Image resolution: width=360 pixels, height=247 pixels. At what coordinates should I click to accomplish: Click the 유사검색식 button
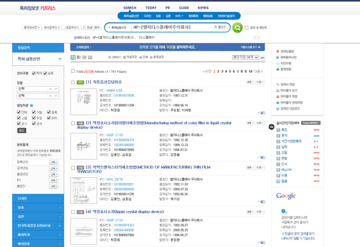coord(52,27)
